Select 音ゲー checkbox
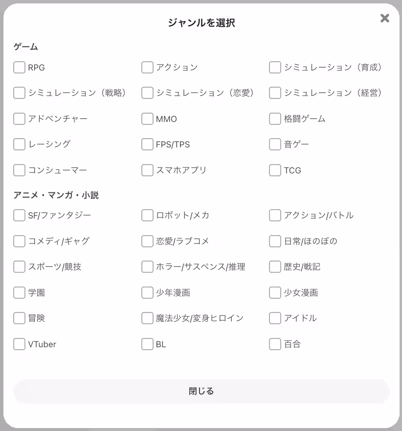 tap(274, 144)
